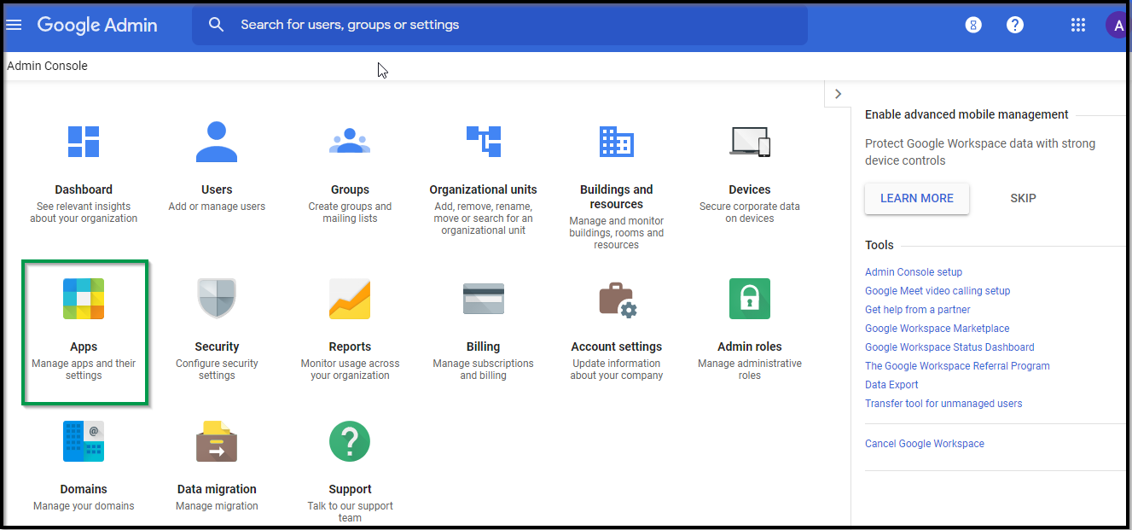Open the Reports chart icon
This screenshot has width=1132, height=530.
pos(350,299)
